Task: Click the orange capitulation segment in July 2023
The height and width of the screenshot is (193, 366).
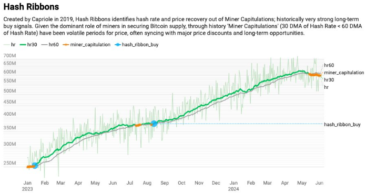Action: tap(138, 125)
